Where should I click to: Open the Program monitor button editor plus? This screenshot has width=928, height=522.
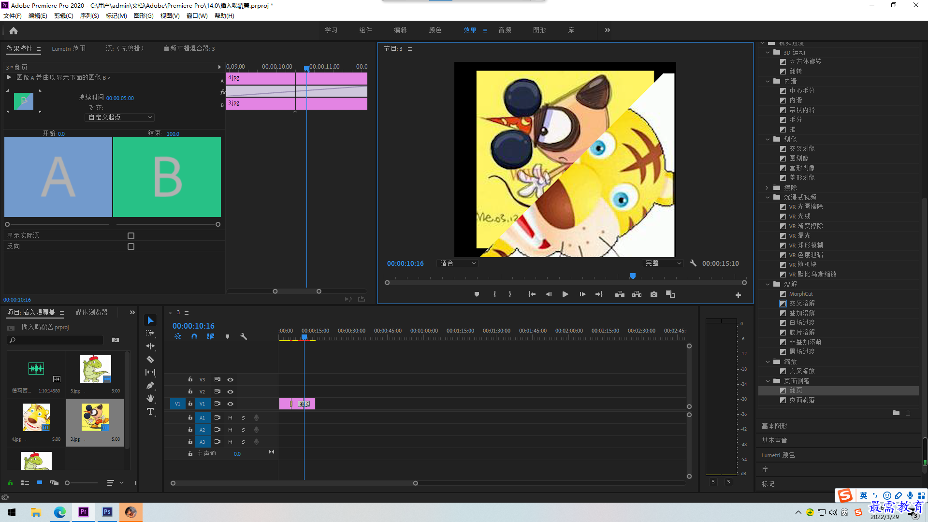pos(738,295)
